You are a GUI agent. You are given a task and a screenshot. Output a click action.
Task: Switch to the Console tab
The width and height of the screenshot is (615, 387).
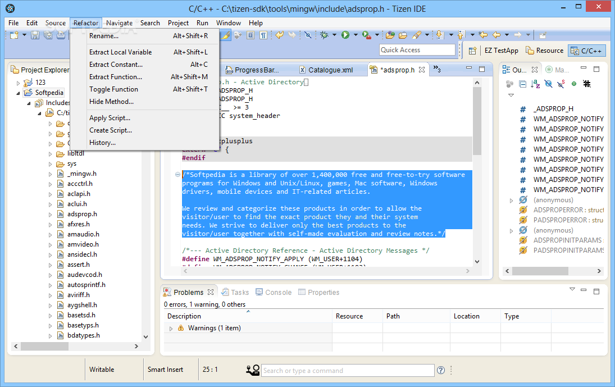tap(274, 292)
